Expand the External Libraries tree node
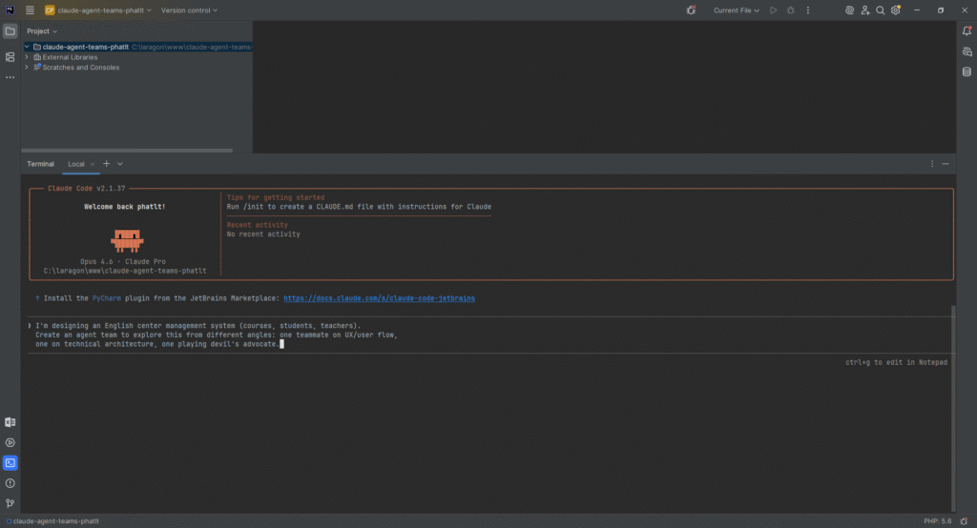The image size is (977, 528). click(27, 57)
